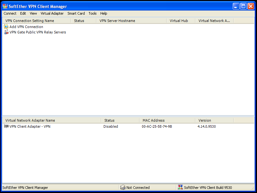Image resolution: width=257 pixels, height=193 pixels.
Task: Click the Not Connected status bar icon
Action: 123,187
